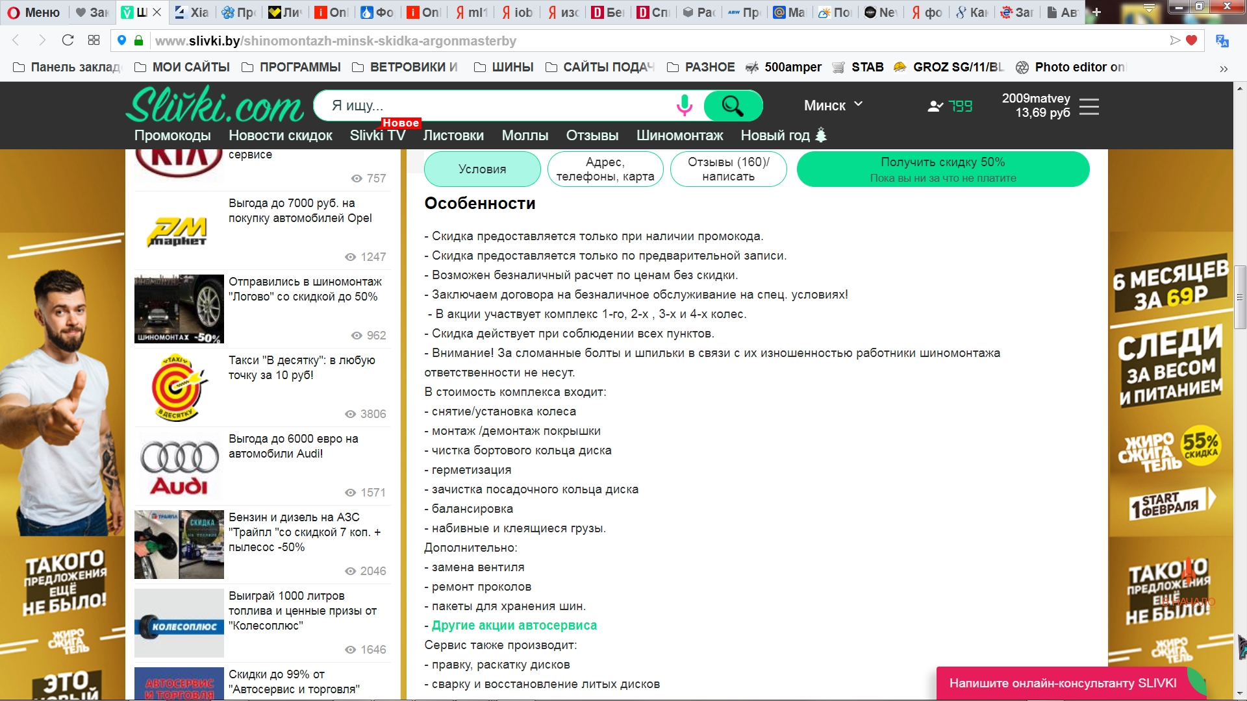The image size is (1247, 701).
Task: Click Получить скидку 50% button
Action: 942,169
